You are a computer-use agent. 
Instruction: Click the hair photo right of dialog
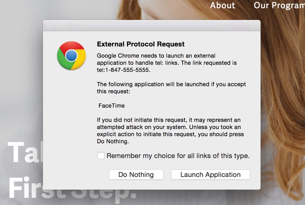click(x=283, y=102)
